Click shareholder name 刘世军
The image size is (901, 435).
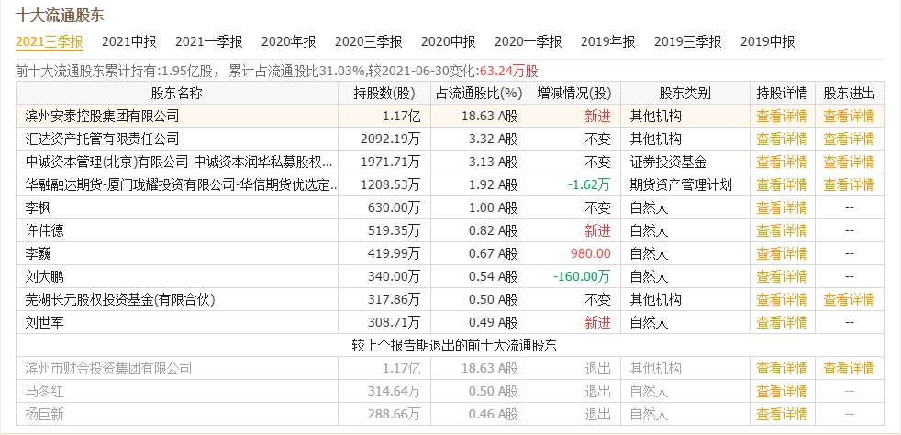pos(44,322)
